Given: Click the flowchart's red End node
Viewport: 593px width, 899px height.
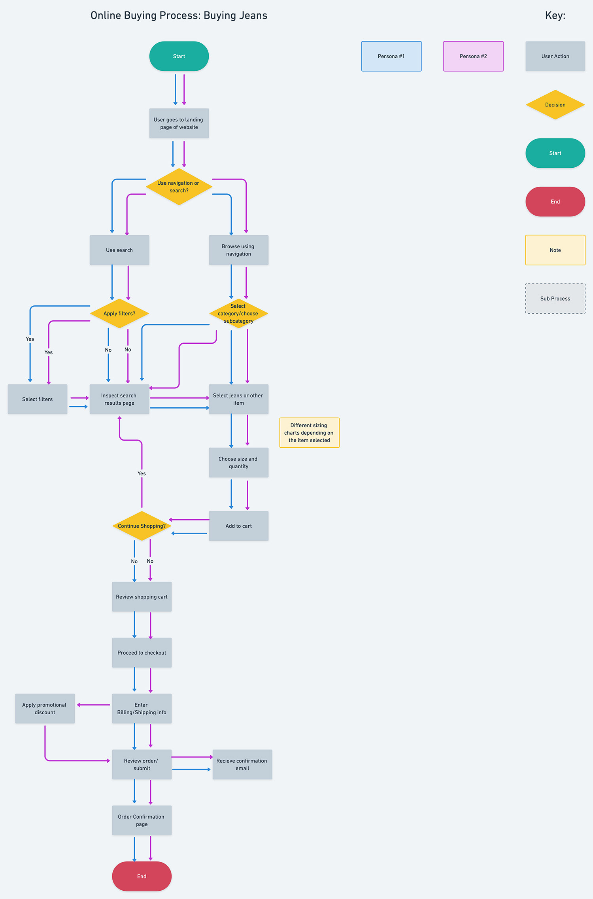Looking at the screenshot, I should click(x=142, y=876).
